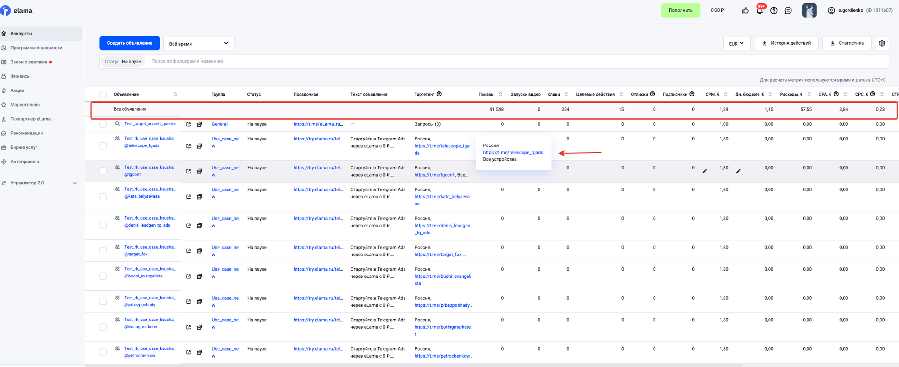Viewport: 899px width, 367px height.
Task: Open external link icon for @tgconf ad
Action: (x=189, y=171)
